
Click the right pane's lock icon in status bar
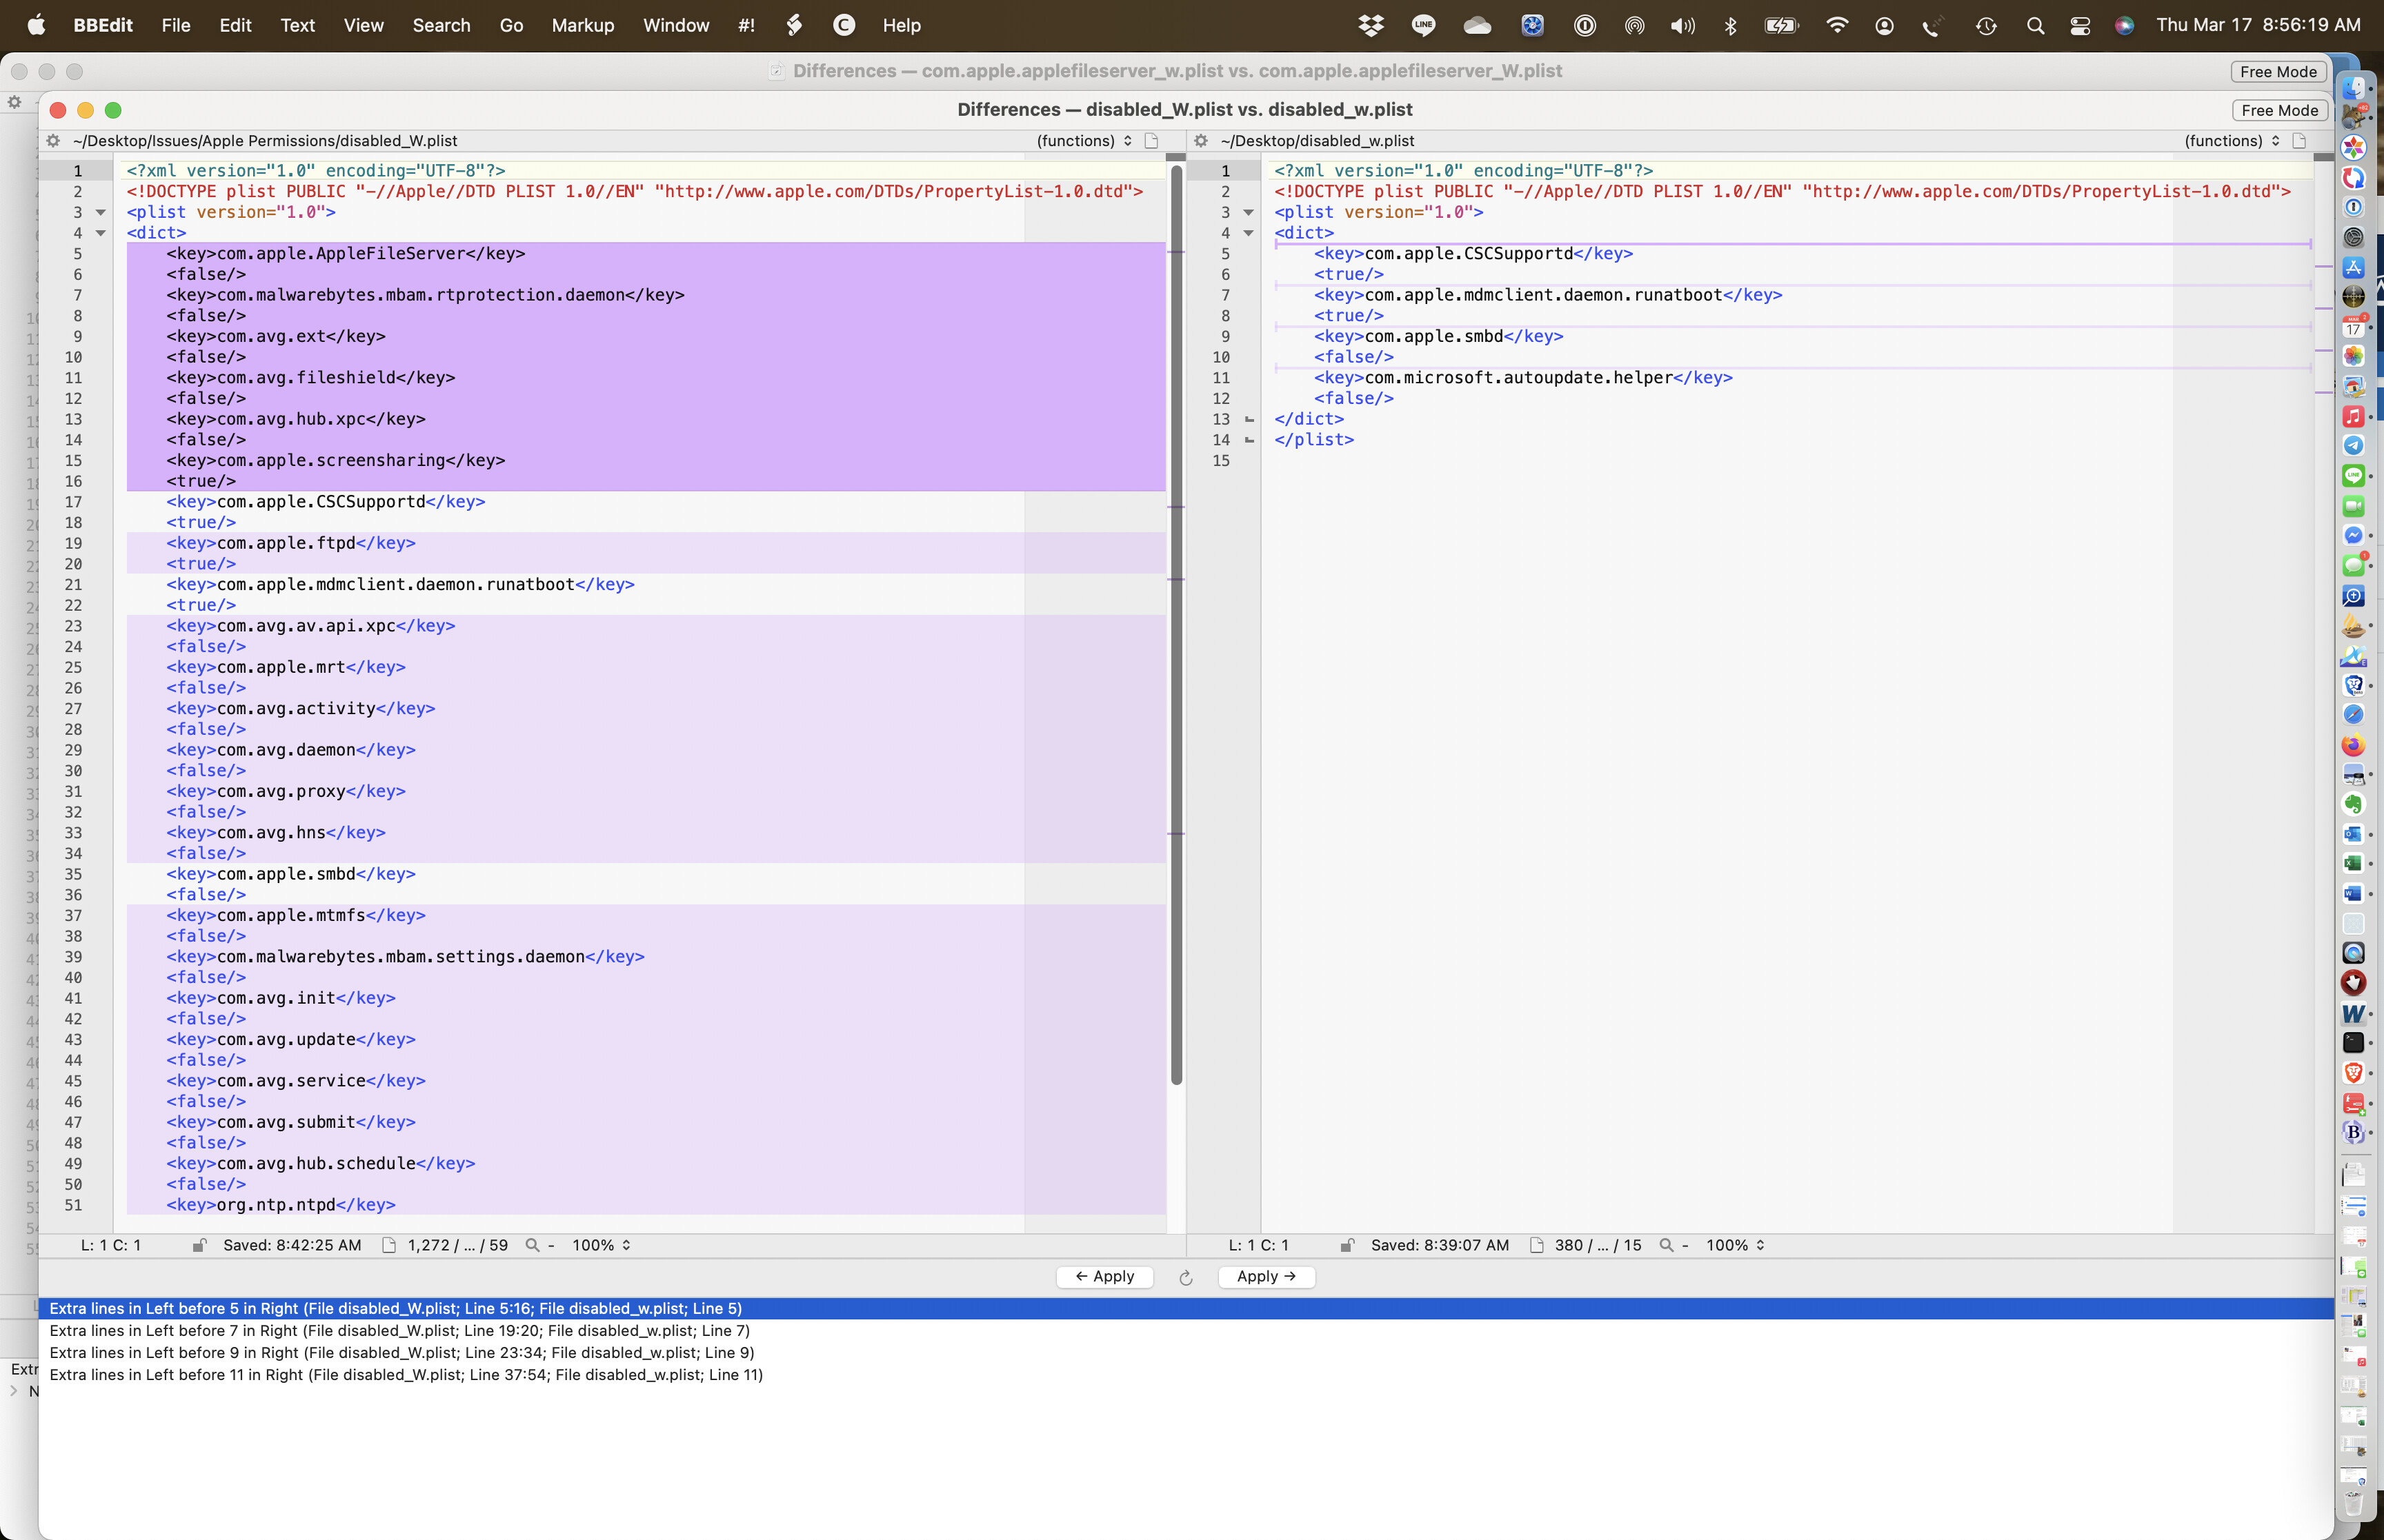tap(1348, 1245)
